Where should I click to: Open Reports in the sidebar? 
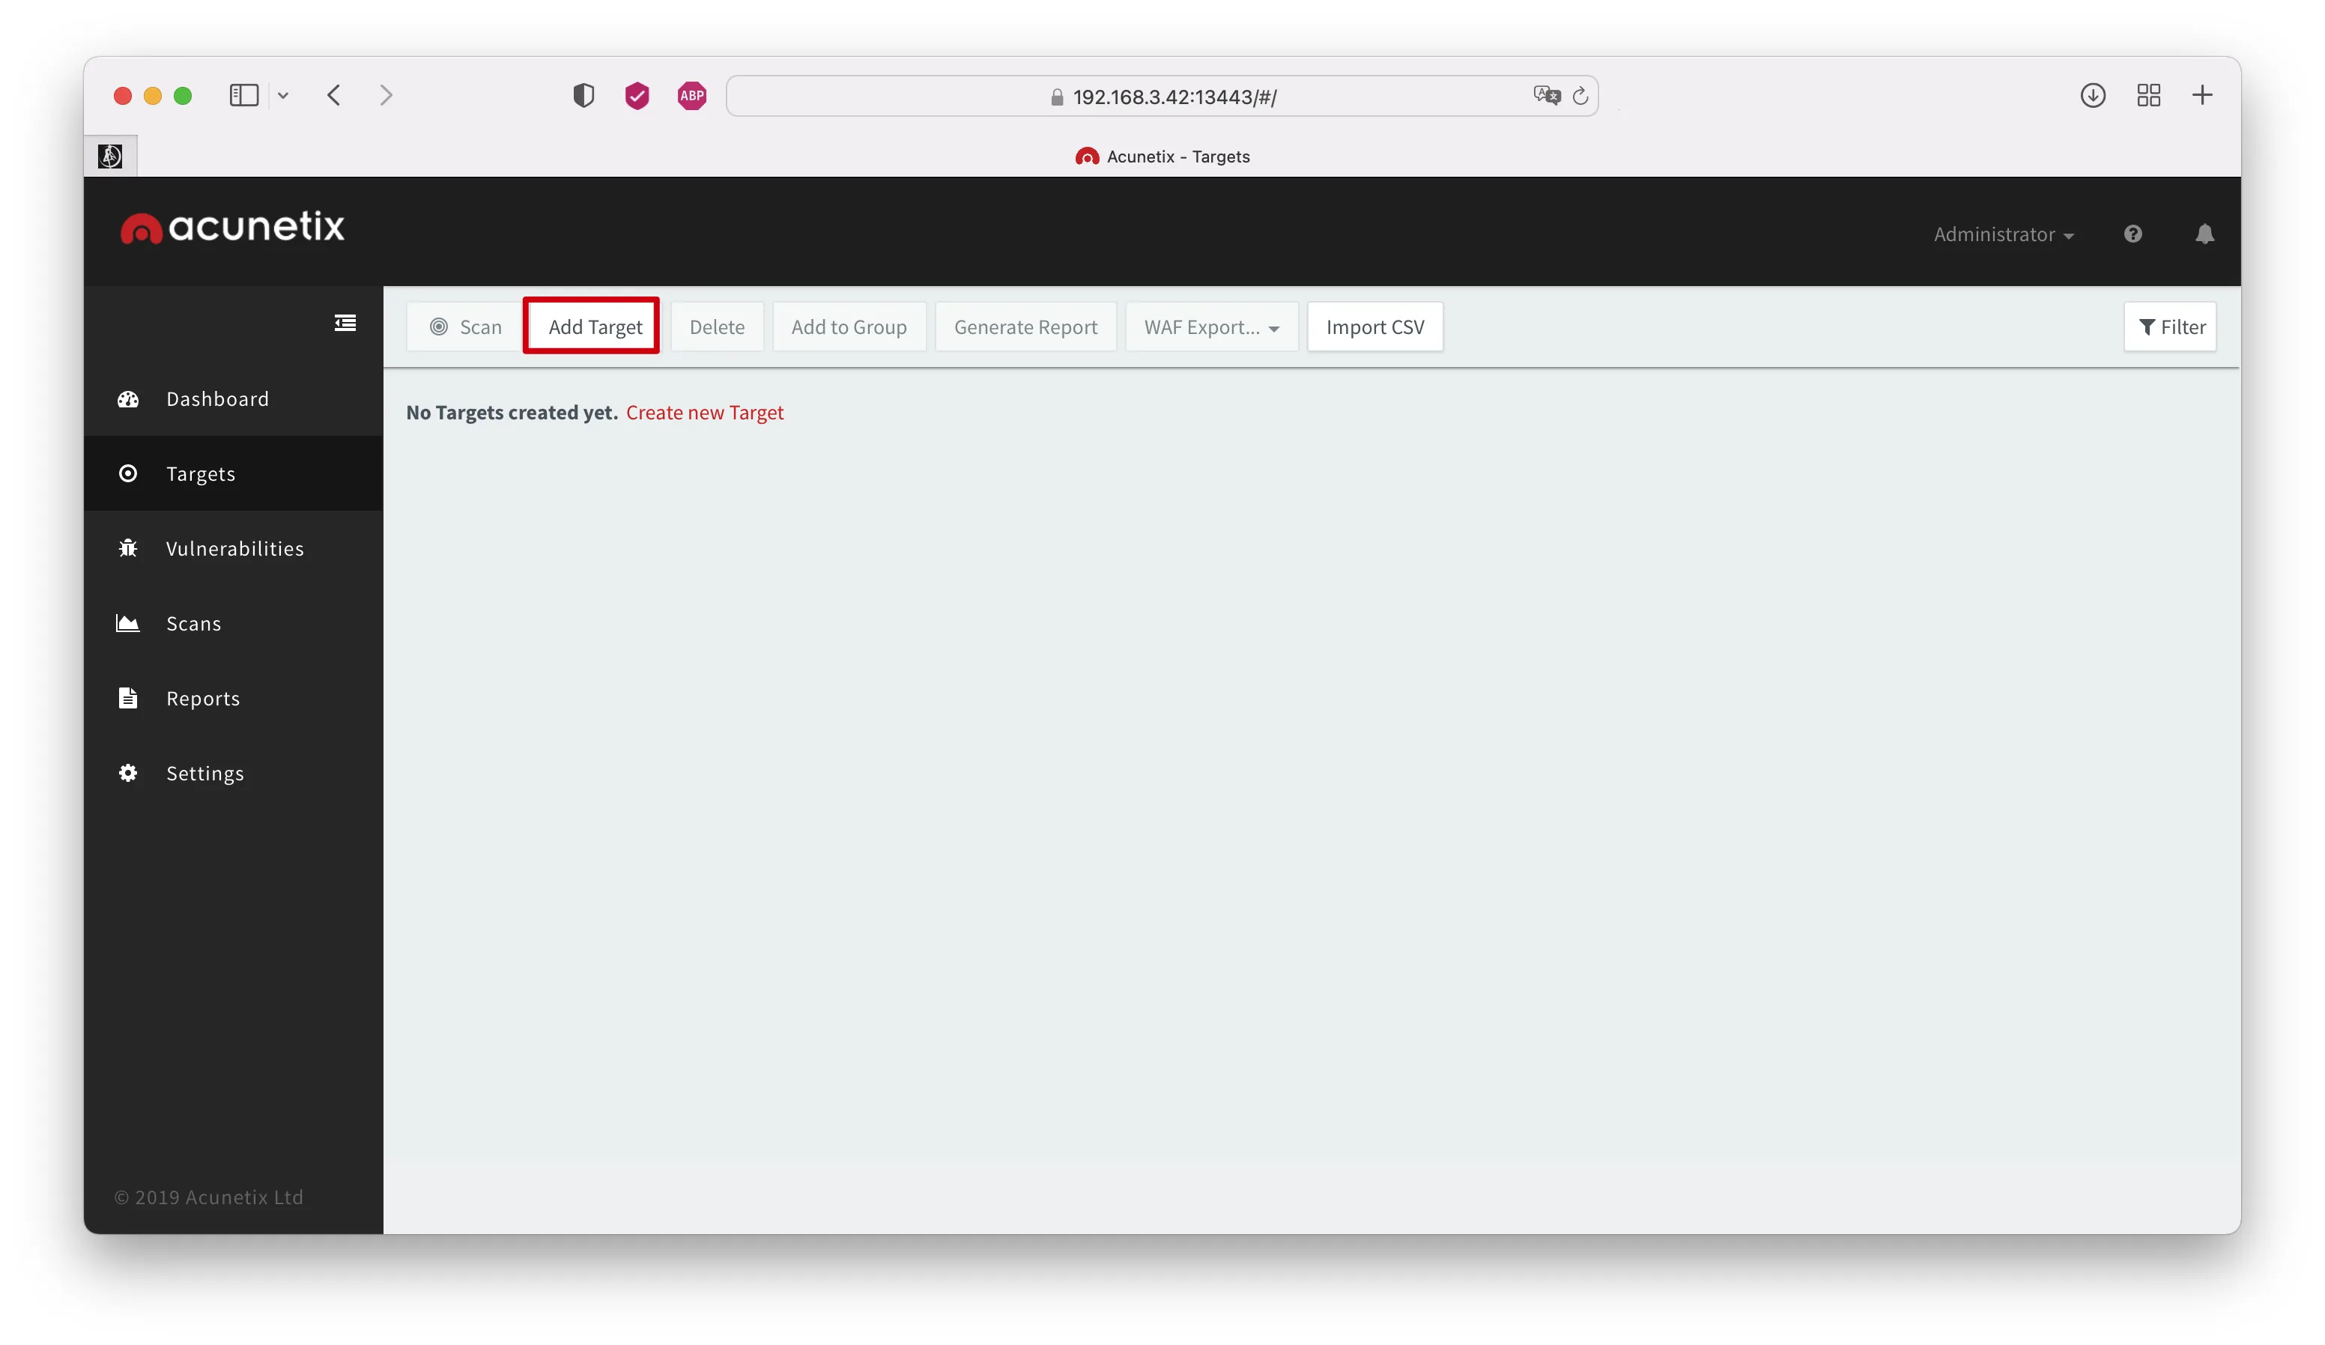tap(234, 698)
